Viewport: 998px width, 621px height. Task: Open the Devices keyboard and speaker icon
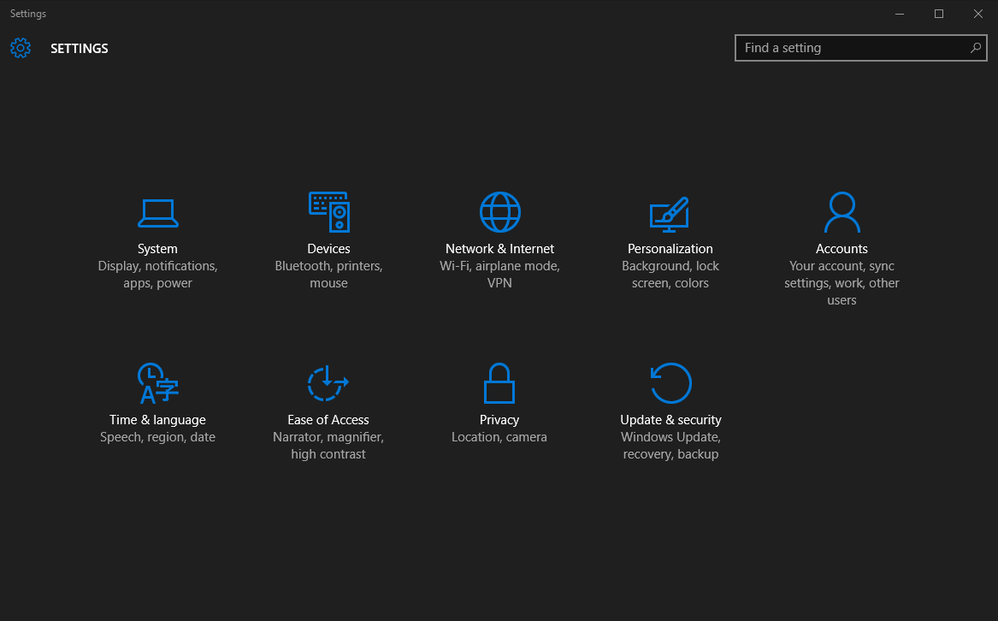(x=329, y=212)
